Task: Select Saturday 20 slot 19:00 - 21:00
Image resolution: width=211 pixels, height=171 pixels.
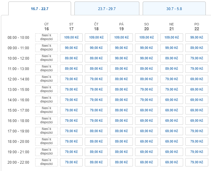Action: click(x=146, y=152)
